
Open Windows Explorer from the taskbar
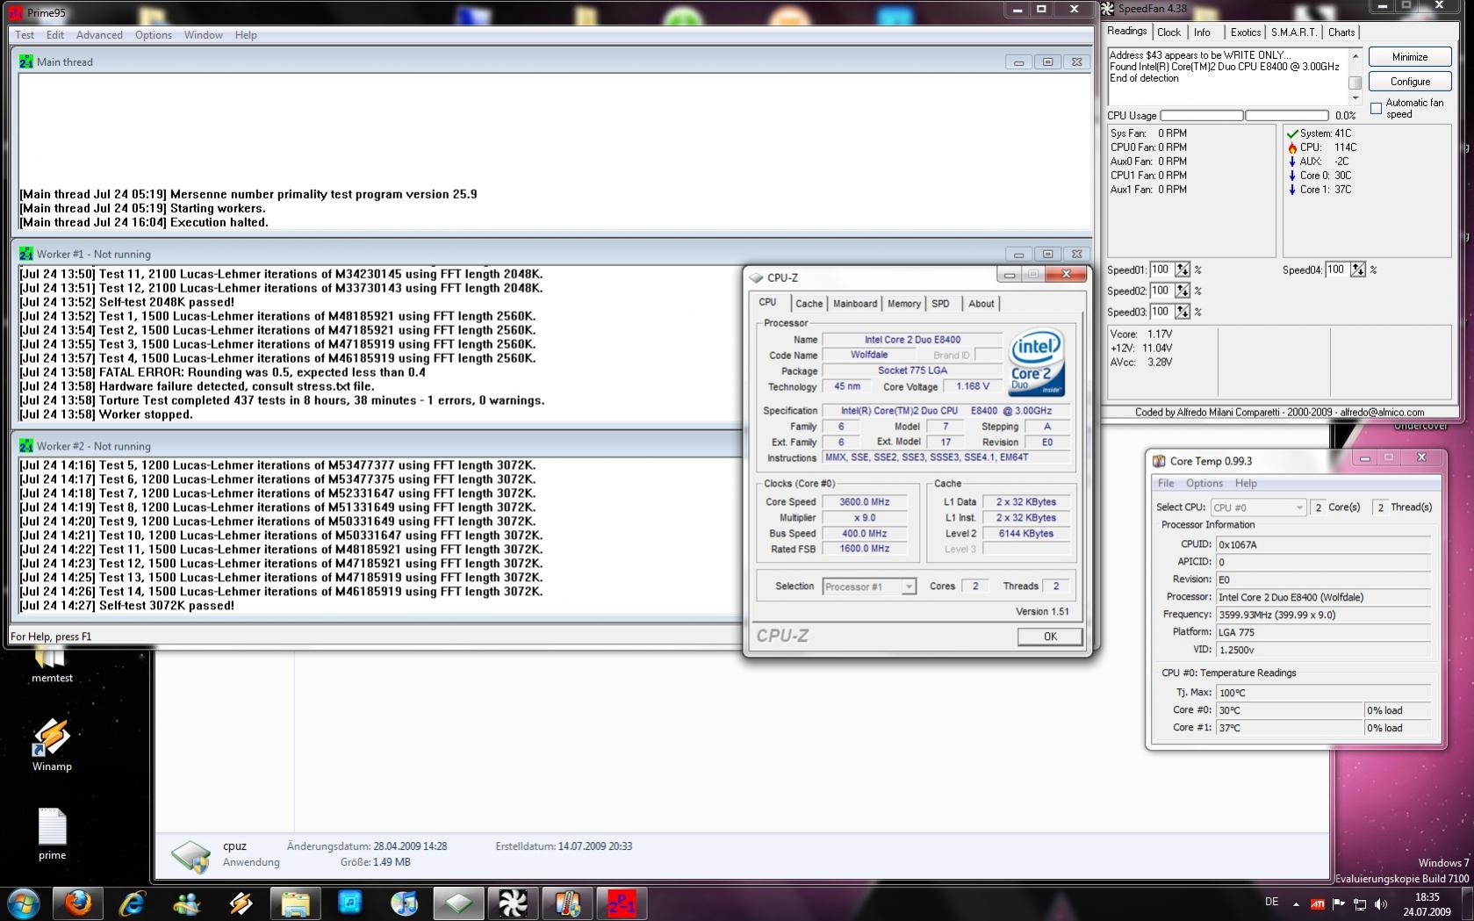295,903
